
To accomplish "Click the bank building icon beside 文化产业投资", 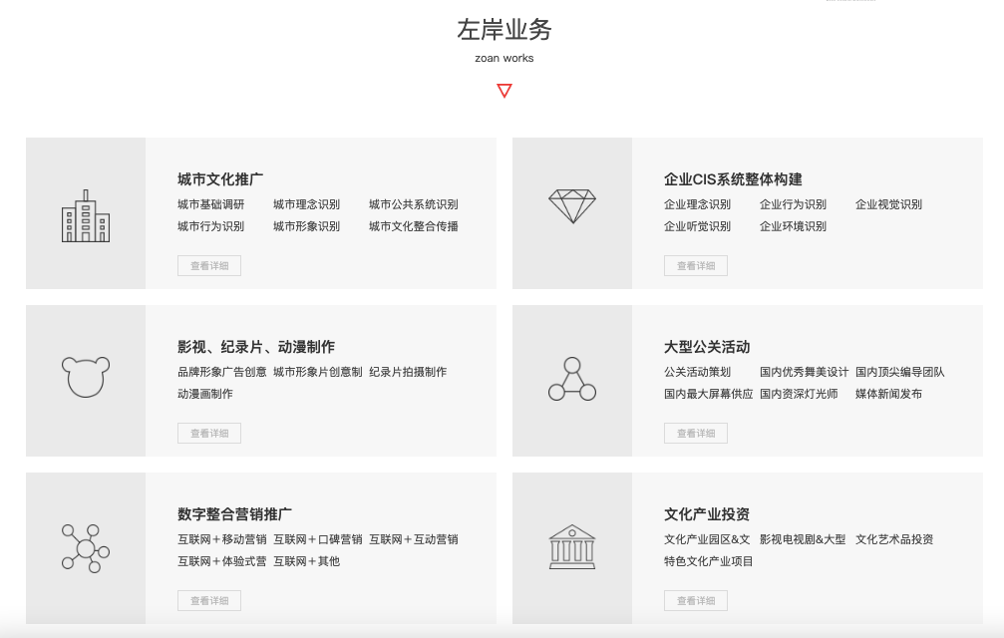I will coord(572,547).
